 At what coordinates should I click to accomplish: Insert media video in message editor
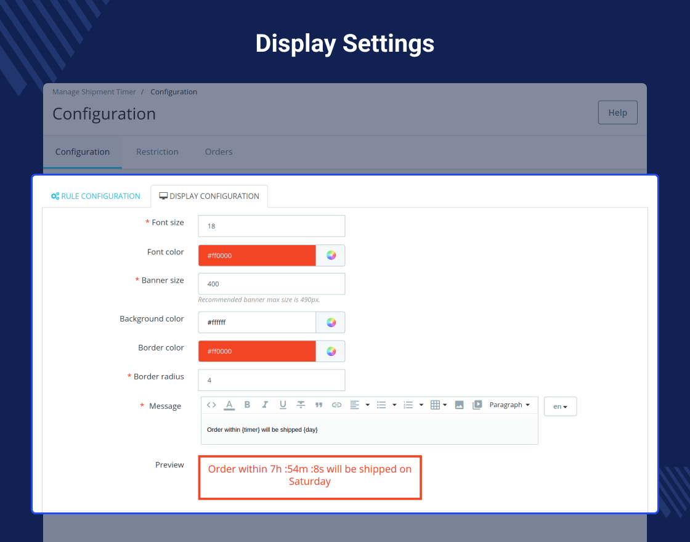tap(477, 405)
